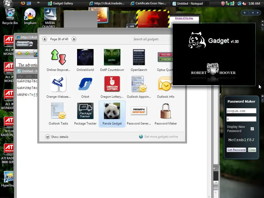This screenshot has height=198, width=264.
Task: Switch to Untitled - Notepad taskbar button
Action: point(190,3)
